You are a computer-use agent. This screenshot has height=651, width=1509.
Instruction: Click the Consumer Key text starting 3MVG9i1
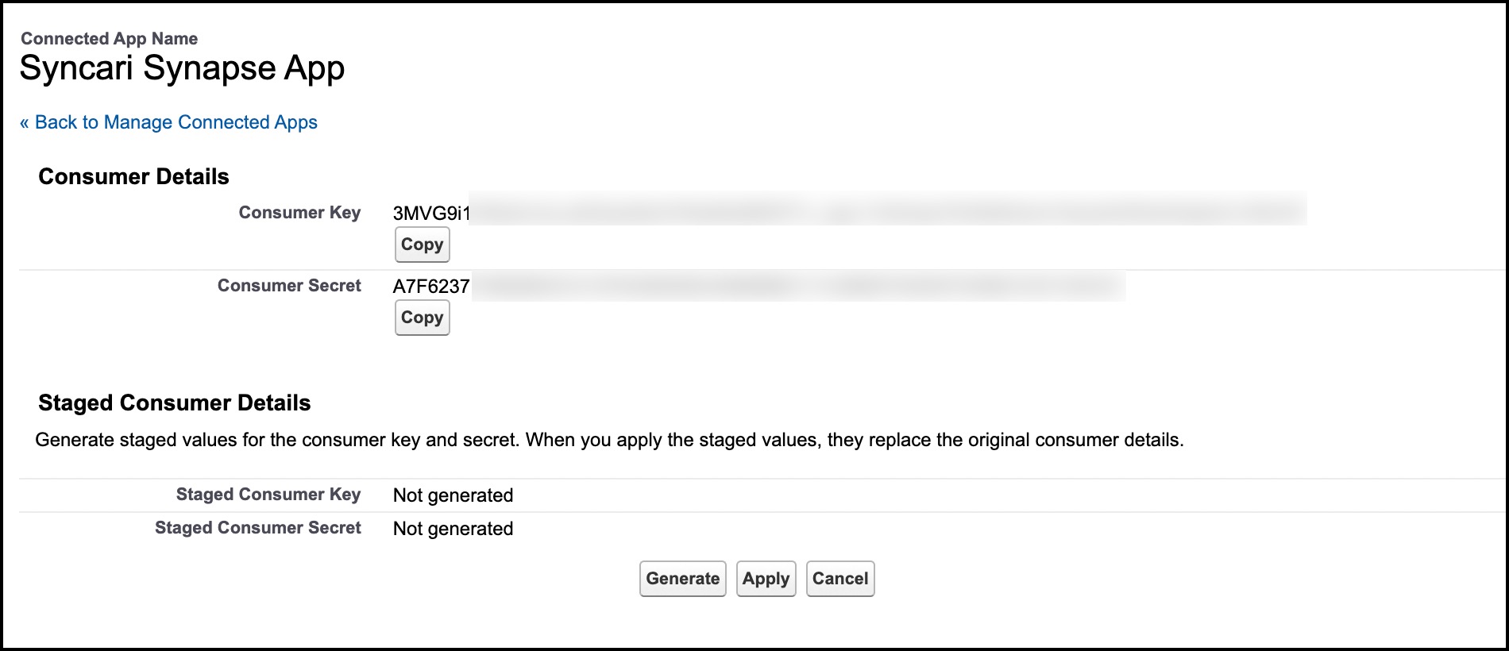tap(431, 214)
